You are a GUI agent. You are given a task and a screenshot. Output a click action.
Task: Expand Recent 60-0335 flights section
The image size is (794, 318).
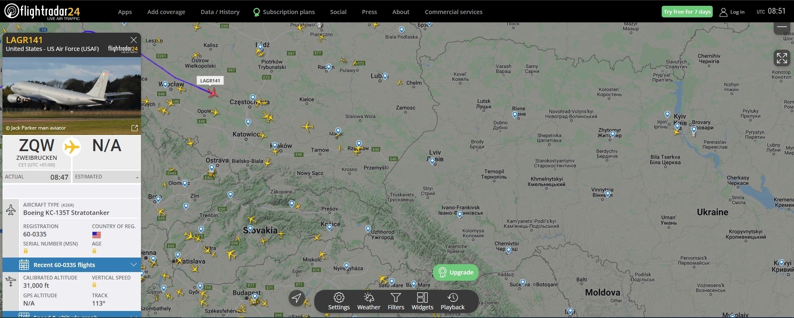click(72, 265)
